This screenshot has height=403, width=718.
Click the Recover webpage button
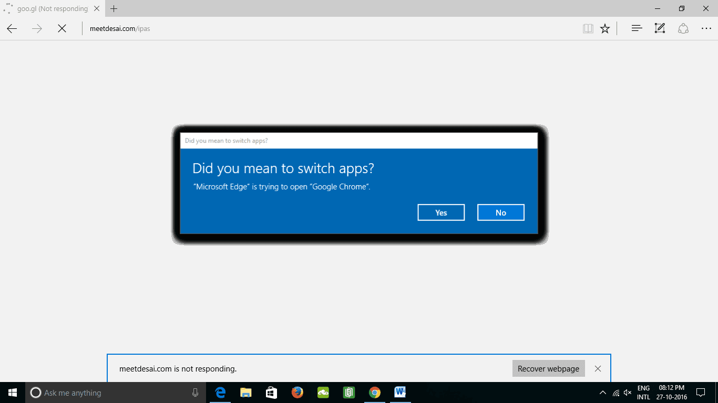click(548, 368)
